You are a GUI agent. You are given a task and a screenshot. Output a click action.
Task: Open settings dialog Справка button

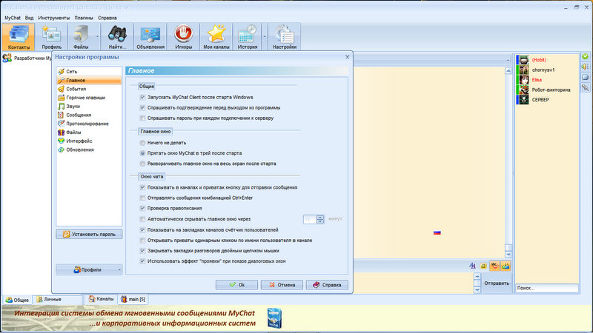point(327,285)
